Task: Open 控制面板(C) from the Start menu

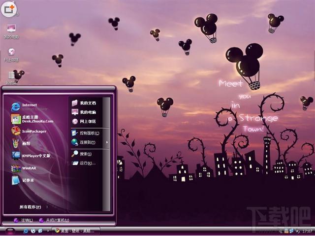Action: [85, 133]
